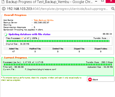Click the URL address field
The image size is (115, 97).
click(57, 9)
